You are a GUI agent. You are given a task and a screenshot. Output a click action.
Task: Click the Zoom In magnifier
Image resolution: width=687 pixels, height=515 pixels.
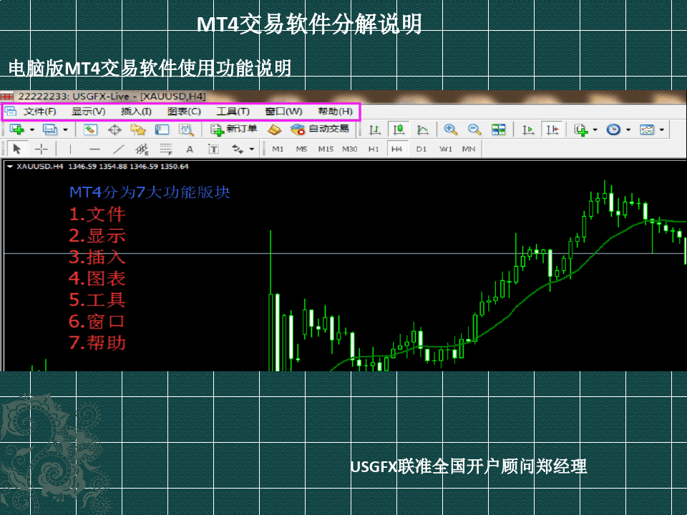point(450,129)
